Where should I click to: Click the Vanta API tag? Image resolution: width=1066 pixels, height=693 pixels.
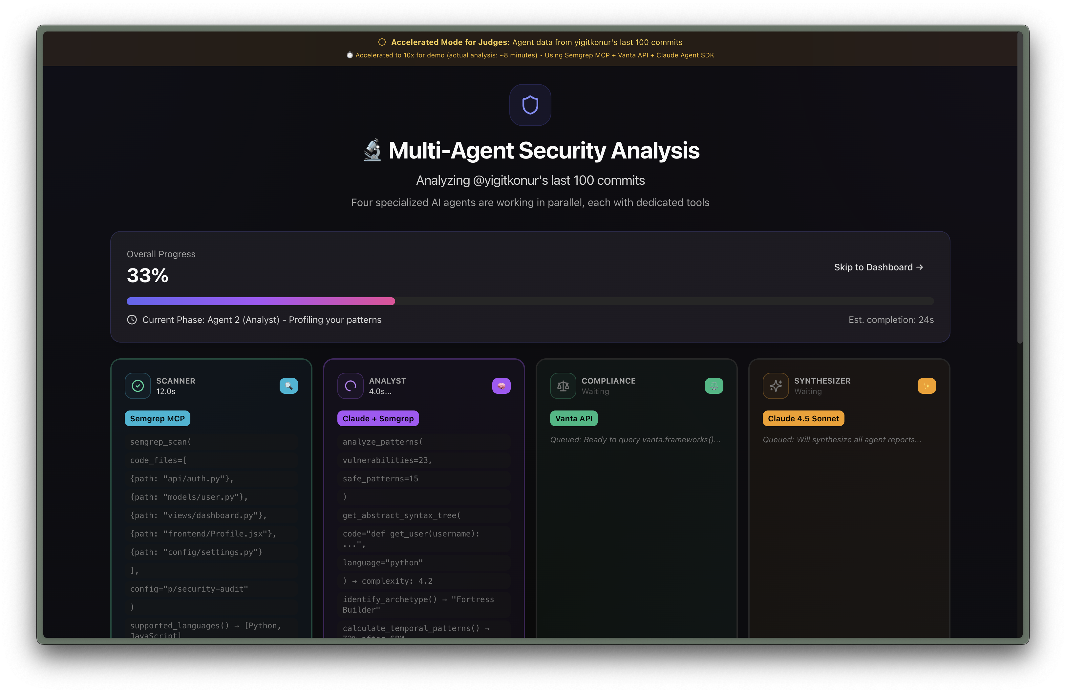pos(574,419)
